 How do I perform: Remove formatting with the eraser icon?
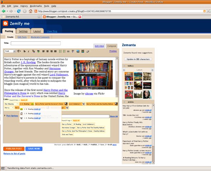pos(88,51)
